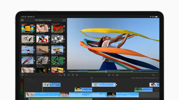Screen dimensions: 179x100
Task: Select the Back.MOV library thumbnail
Action: (x=27, y=28)
